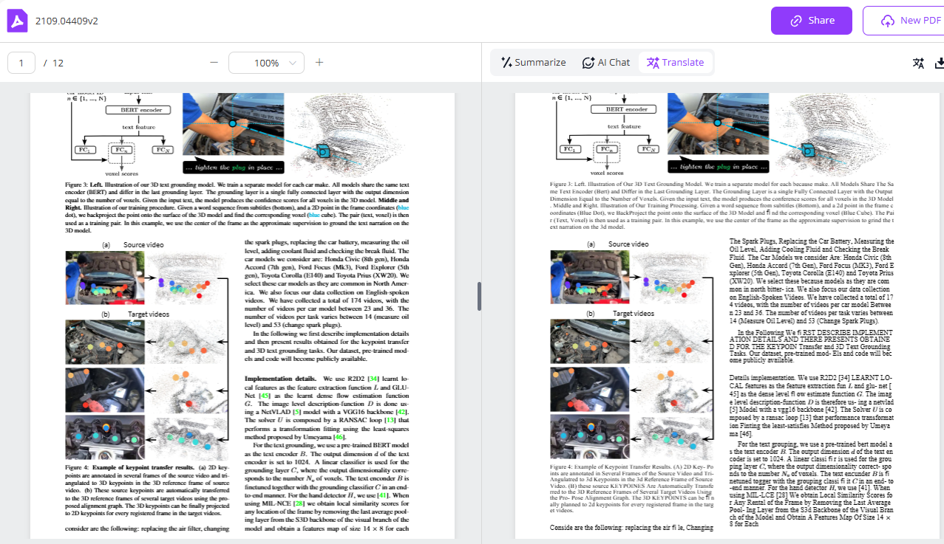The width and height of the screenshot is (944, 544).
Task: Switch to the AI Chat tab
Action: (605, 63)
